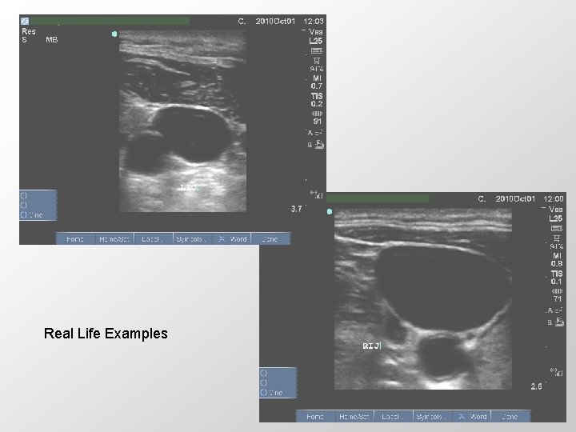Select the first option in the RIJ screen panel

pos(264,373)
